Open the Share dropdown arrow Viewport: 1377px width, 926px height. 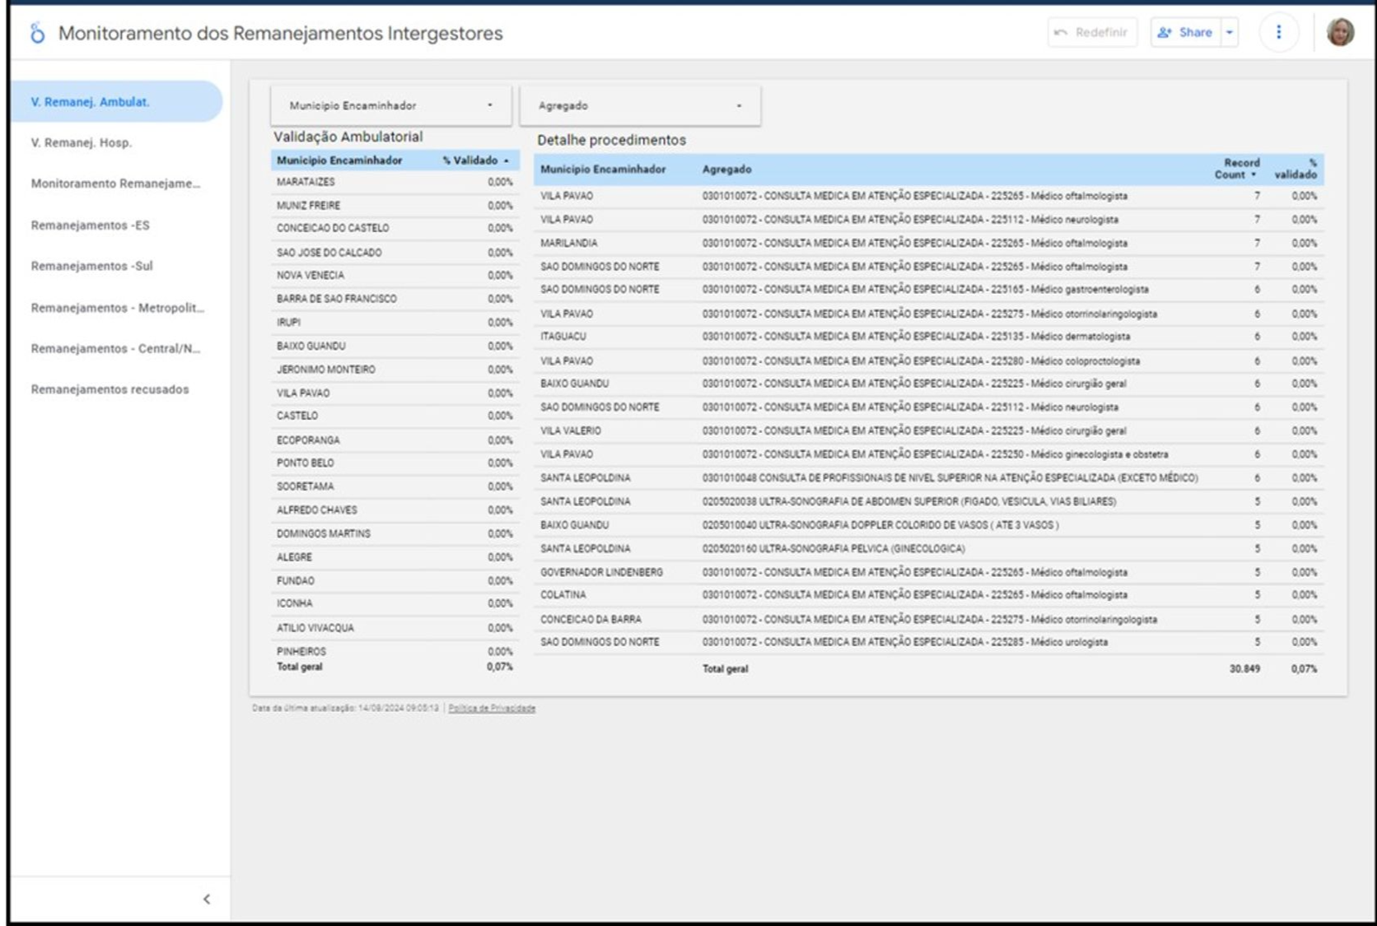tap(1230, 32)
